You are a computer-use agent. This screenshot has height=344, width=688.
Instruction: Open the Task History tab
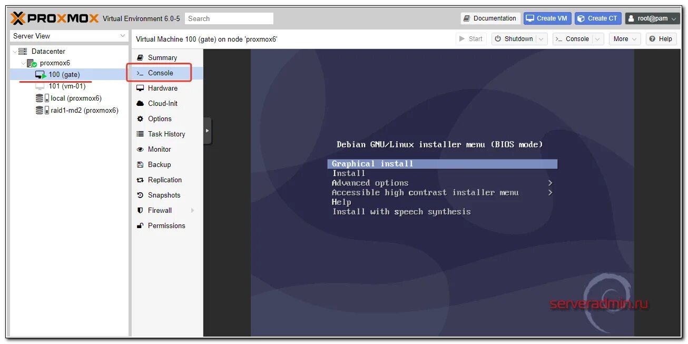pyautogui.click(x=167, y=134)
